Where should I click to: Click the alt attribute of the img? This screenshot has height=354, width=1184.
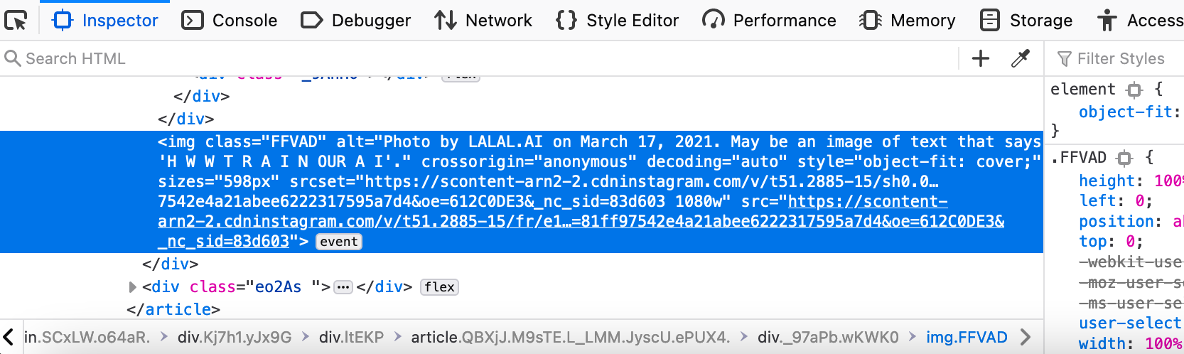coord(600,151)
